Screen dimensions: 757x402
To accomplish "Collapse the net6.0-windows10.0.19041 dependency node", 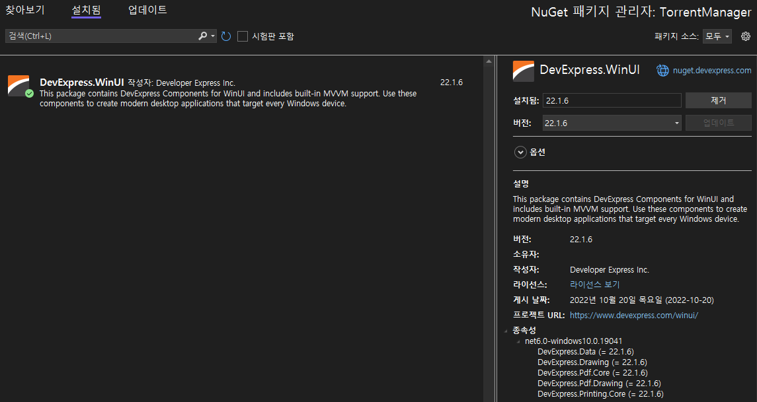I will (518, 341).
